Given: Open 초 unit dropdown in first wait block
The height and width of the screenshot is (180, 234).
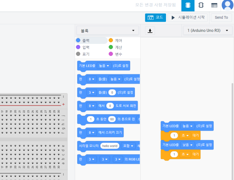Looking at the screenshot, I should tap(185, 135).
